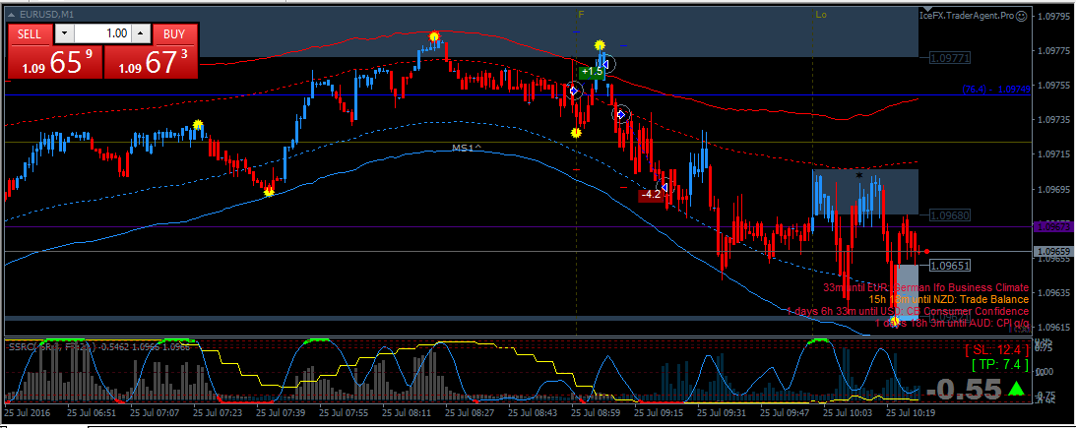Image resolution: width=1076 pixels, height=428 pixels.
Task: Click the 1.09795 price axis label
Action: coord(1053,16)
